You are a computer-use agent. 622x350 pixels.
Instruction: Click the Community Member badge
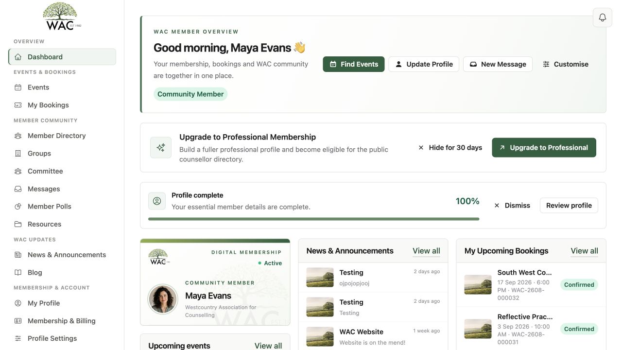[x=190, y=94]
